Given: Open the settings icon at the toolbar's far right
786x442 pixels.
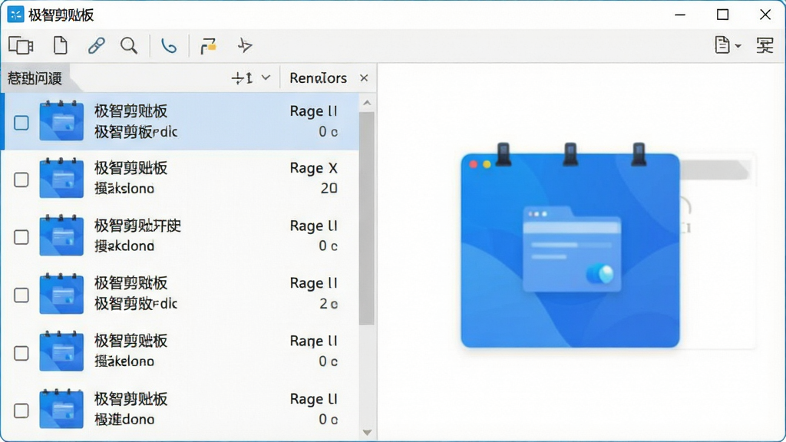Looking at the screenshot, I should pyautogui.click(x=765, y=45).
